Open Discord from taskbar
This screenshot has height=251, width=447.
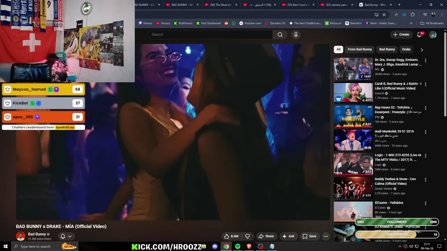[x=215, y=246]
